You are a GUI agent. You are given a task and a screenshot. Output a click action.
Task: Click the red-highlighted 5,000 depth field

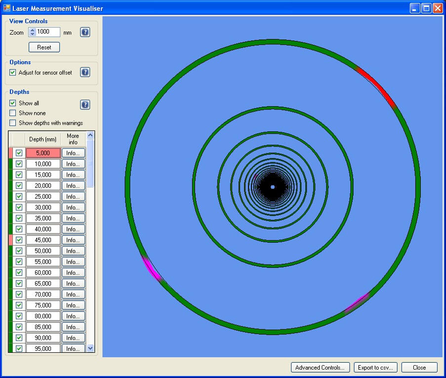(43, 153)
